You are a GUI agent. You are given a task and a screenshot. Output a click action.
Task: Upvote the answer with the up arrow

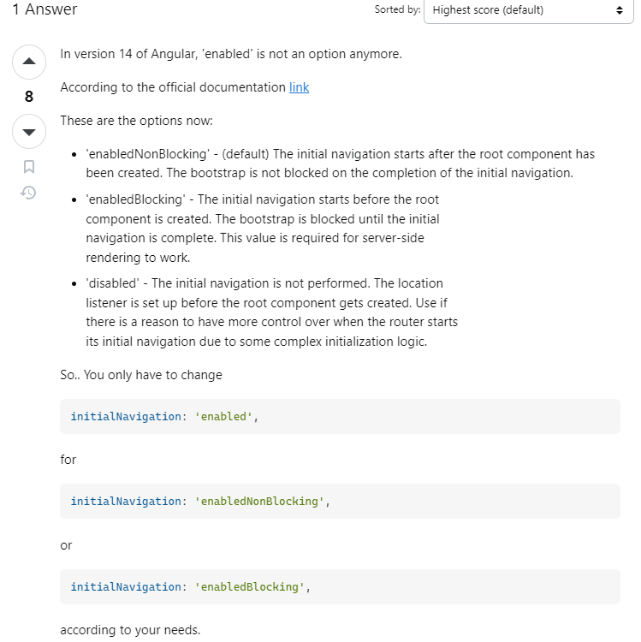click(28, 62)
